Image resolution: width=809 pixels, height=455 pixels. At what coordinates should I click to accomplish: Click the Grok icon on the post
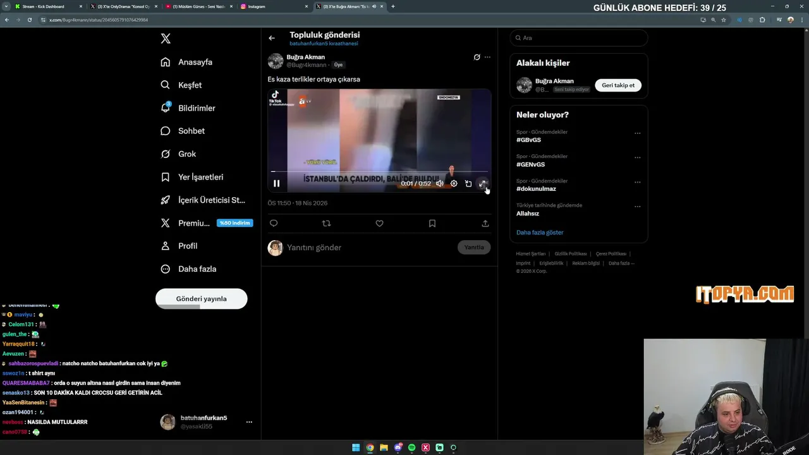tap(477, 57)
